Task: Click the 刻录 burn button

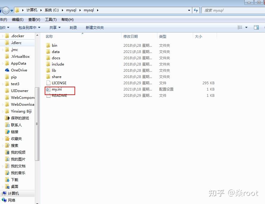Action: pyautogui.click(x=73, y=27)
